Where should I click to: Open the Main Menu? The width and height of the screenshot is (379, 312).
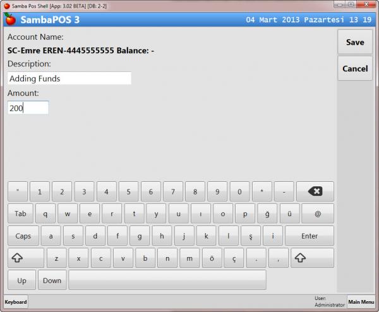click(x=363, y=303)
